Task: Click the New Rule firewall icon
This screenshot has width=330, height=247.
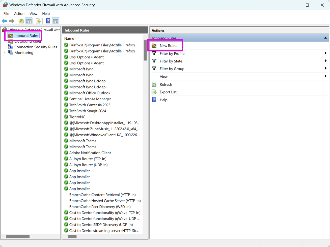Action: 154,45
